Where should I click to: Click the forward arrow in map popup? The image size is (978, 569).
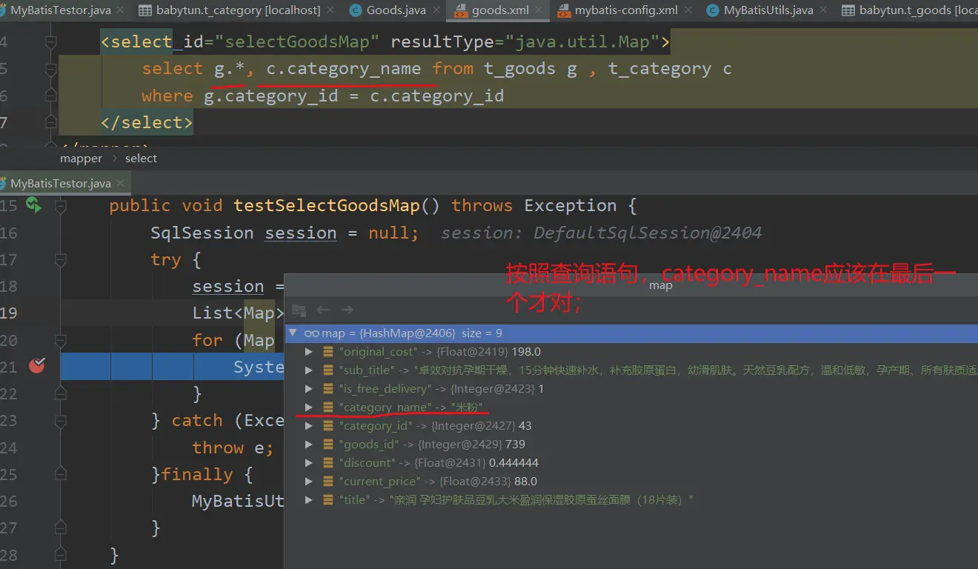pyautogui.click(x=347, y=310)
